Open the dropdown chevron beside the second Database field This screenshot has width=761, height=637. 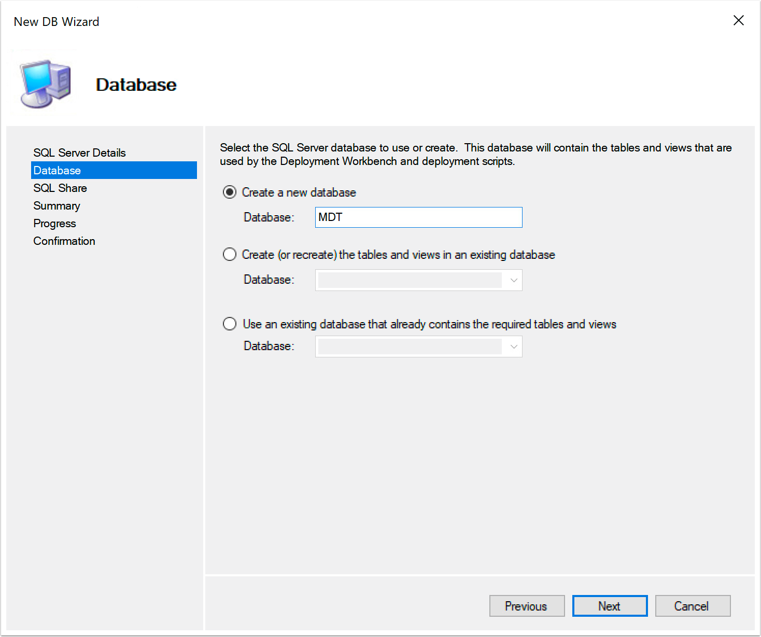513,280
